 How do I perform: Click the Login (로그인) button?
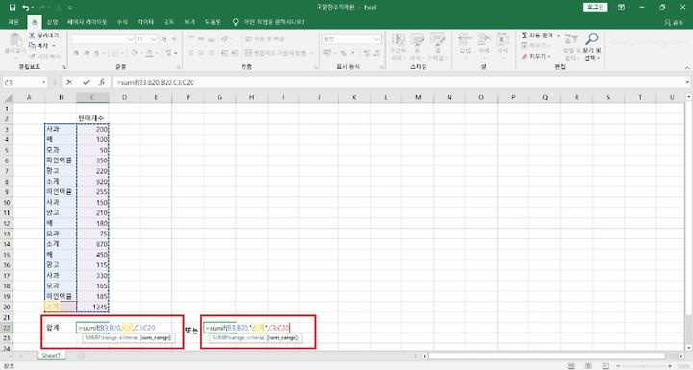596,7
